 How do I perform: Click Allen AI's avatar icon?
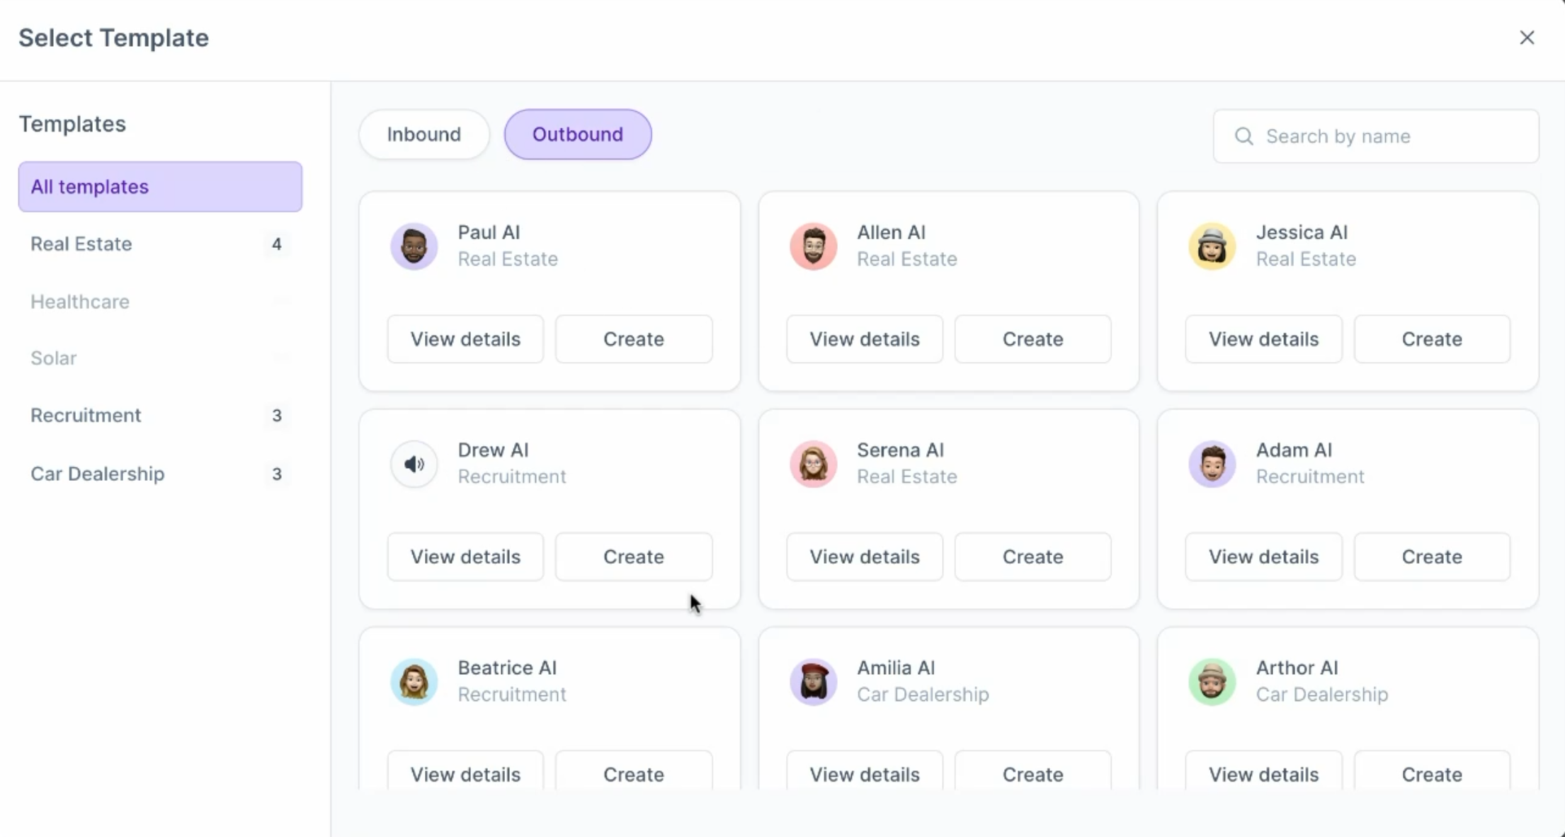coord(813,246)
